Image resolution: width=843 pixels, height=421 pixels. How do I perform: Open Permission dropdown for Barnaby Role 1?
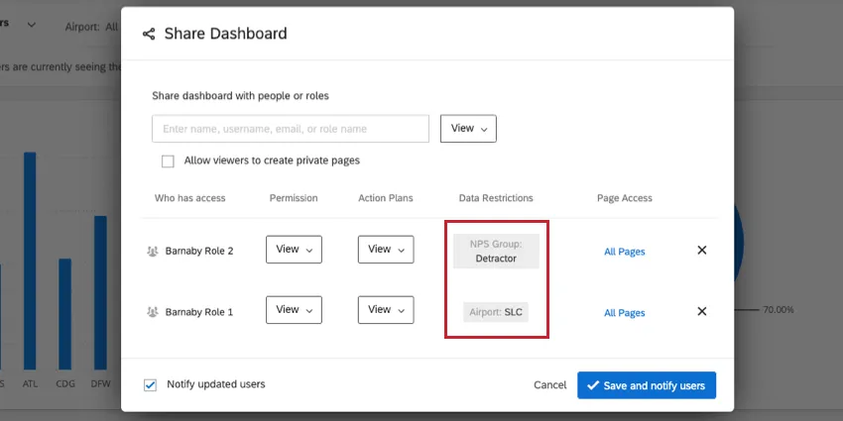coord(294,310)
